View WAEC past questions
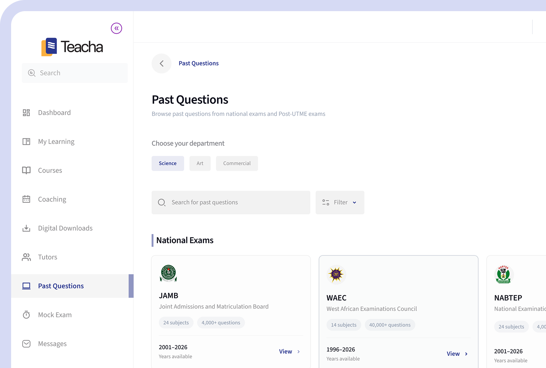Screen dimensions: 546x368 457,354
